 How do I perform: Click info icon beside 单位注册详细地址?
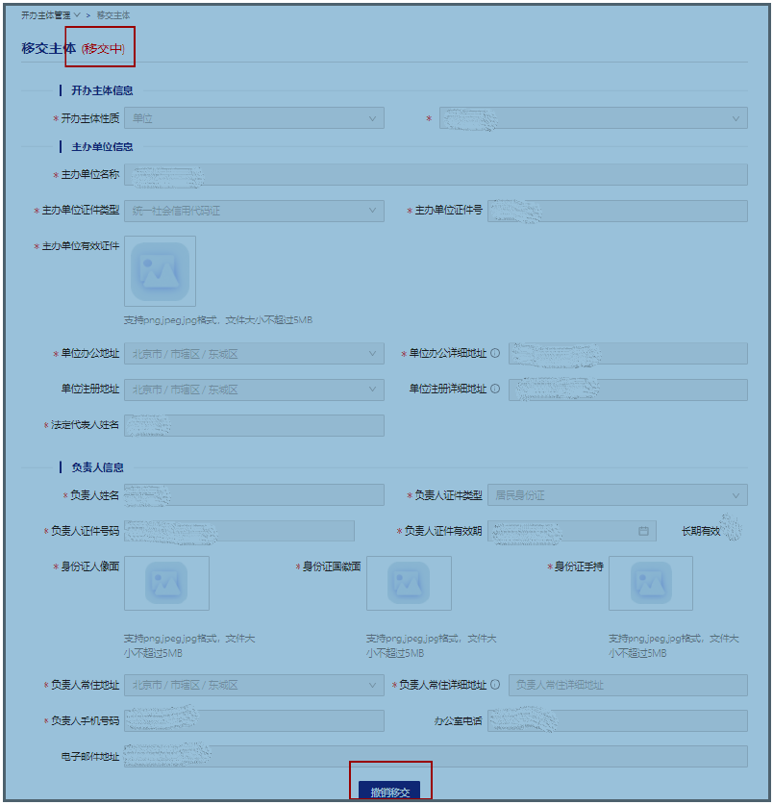(x=495, y=390)
